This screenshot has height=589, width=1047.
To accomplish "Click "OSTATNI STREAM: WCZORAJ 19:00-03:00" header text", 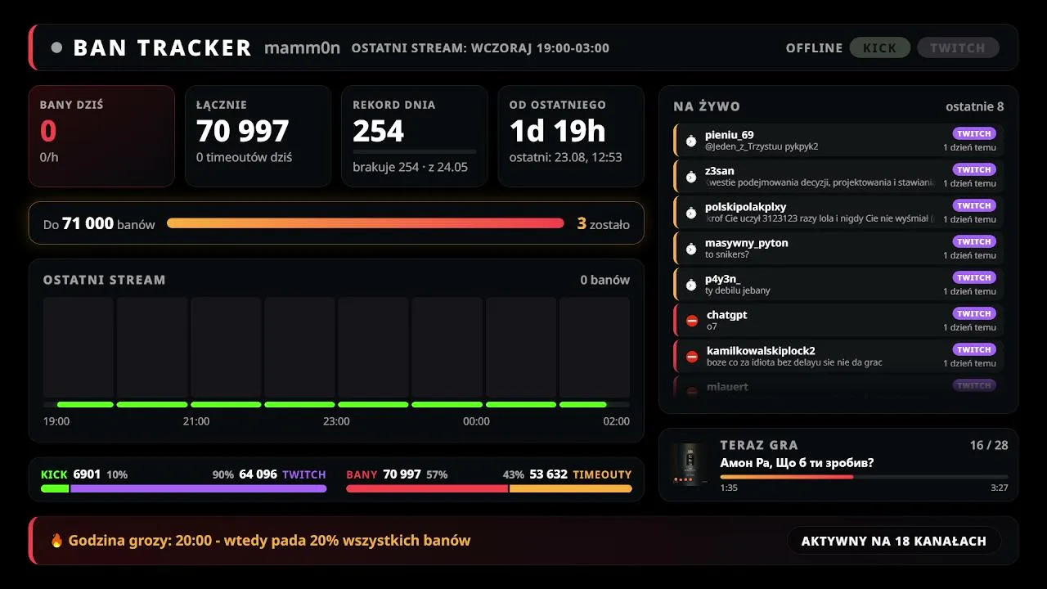I will (480, 47).
